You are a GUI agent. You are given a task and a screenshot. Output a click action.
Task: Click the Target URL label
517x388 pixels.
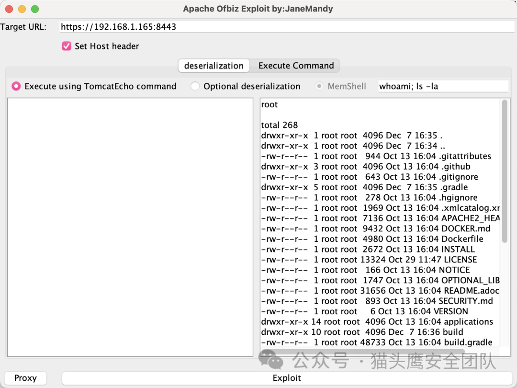23,27
